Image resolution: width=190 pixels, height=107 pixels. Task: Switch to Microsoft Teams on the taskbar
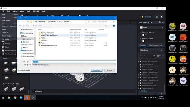(27, 98)
